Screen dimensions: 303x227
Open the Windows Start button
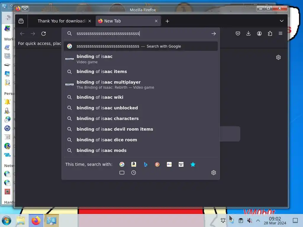click(7, 220)
